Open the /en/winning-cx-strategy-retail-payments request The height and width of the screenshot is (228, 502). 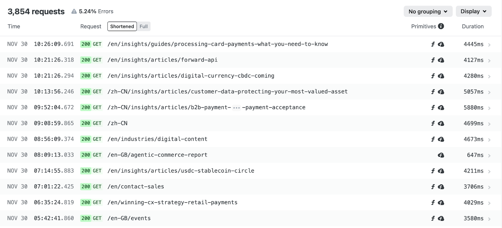pyautogui.click(x=172, y=202)
